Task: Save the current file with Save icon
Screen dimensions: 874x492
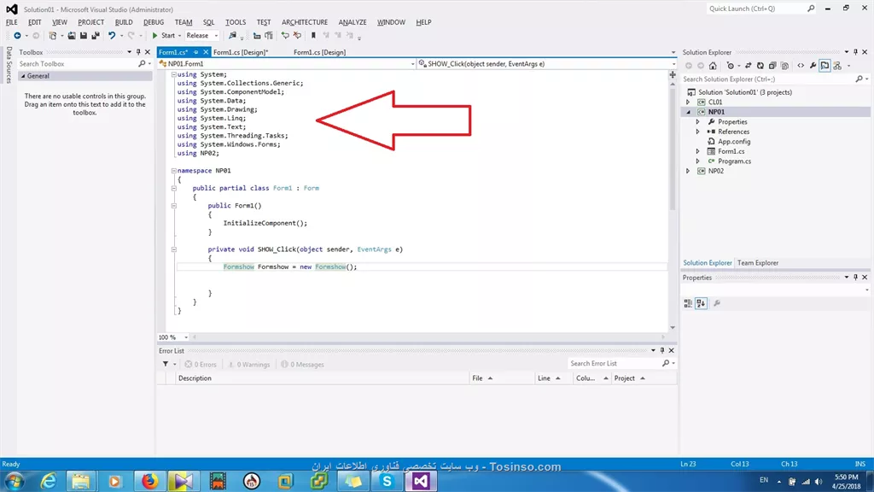Action: [x=84, y=36]
